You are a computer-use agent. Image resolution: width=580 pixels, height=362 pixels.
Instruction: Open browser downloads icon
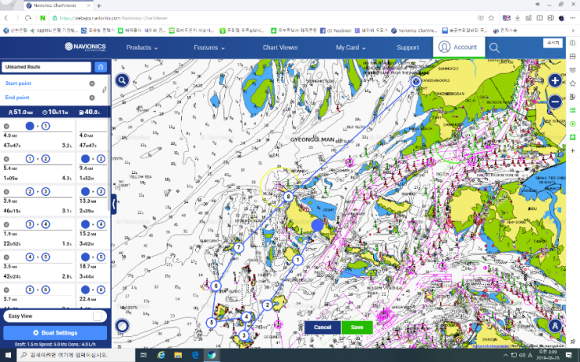[518, 18]
